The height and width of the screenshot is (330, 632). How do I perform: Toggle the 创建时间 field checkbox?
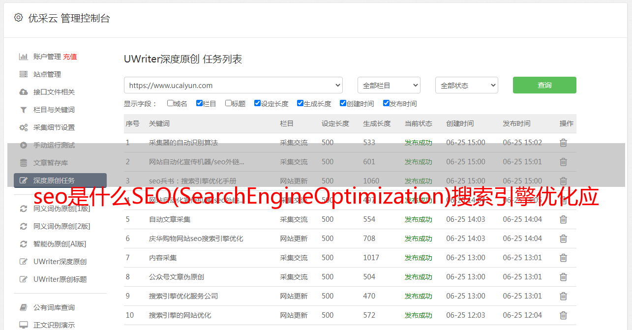(343, 103)
